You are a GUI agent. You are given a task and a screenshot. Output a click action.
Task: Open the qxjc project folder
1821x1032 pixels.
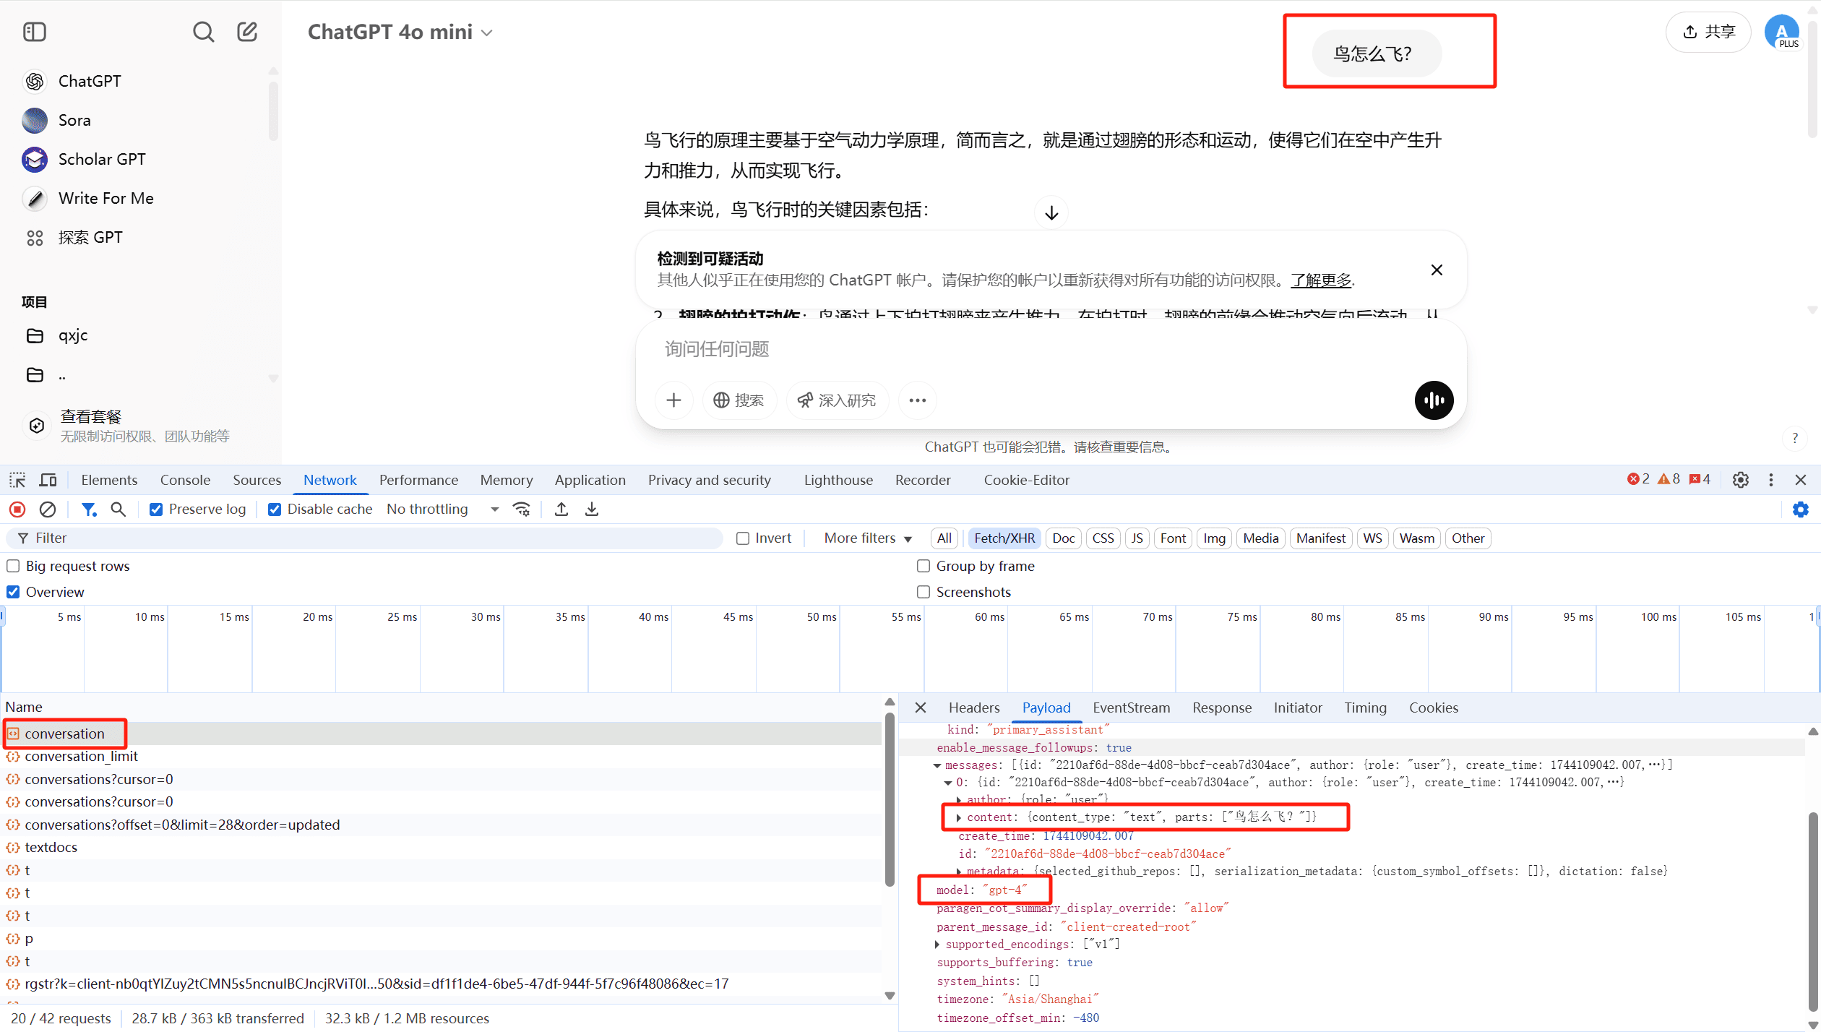(72, 335)
